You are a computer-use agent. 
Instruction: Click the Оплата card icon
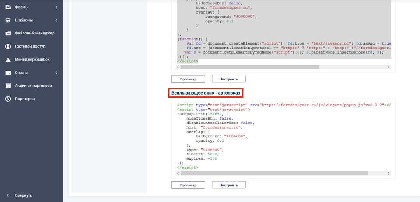[x=8, y=72]
